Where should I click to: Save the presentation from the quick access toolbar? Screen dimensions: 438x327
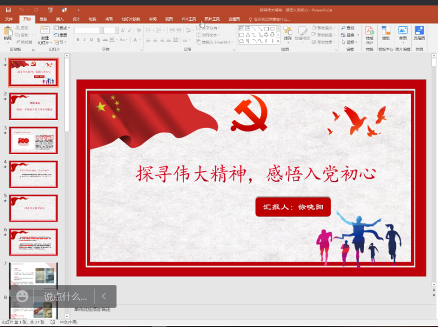point(8,10)
